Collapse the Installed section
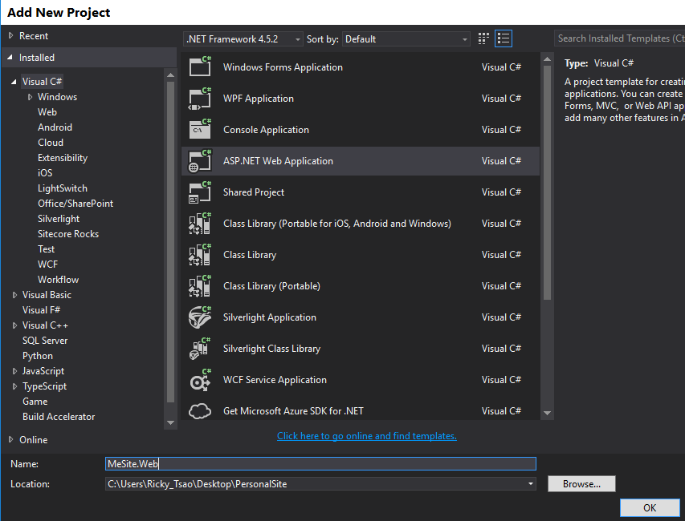 point(10,57)
